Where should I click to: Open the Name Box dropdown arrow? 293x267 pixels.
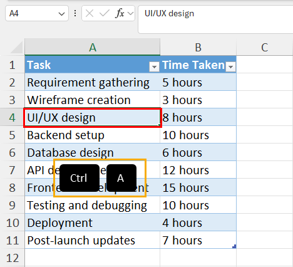61,14
